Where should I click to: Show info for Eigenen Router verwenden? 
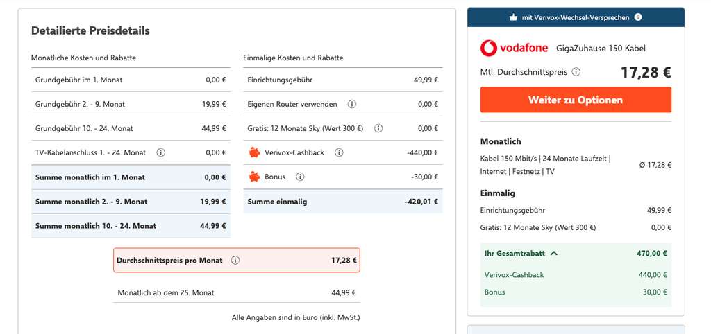[351, 104]
